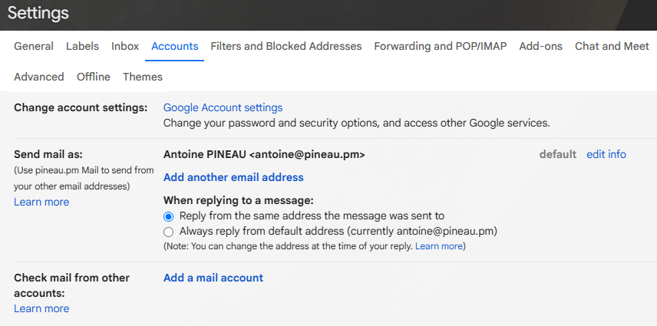Click edit info for antoine@pineau.pm
657x326 pixels.
click(x=606, y=154)
